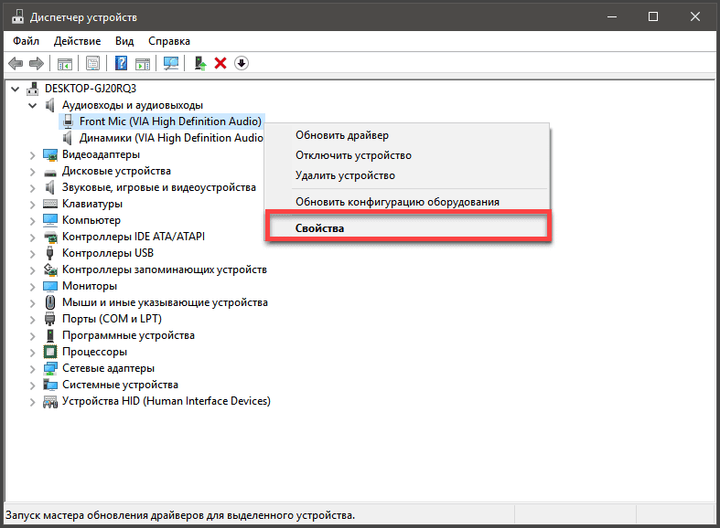
Task: Click the properties sheet toolbar icon
Action: point(92,63)
